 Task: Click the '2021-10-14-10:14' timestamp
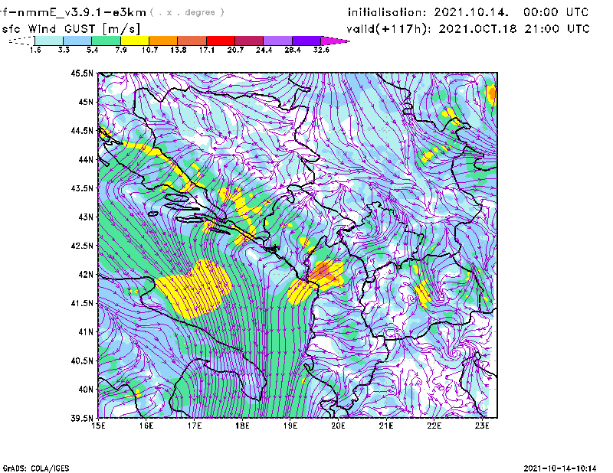pyautogui.click(x=560, y=468)
